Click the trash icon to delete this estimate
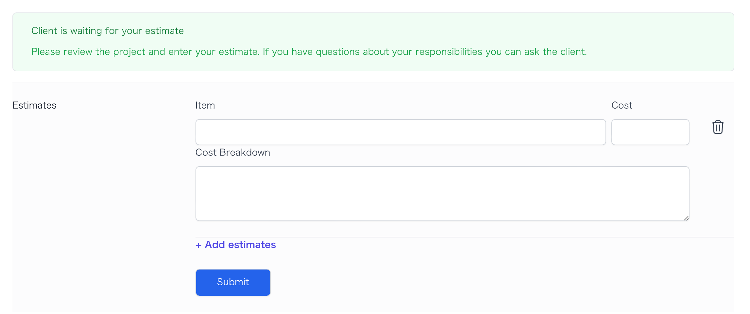 (x=718, y=128)
